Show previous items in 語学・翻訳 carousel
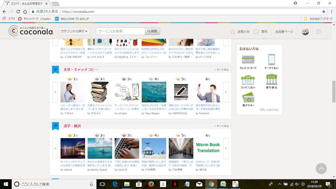 55,148
